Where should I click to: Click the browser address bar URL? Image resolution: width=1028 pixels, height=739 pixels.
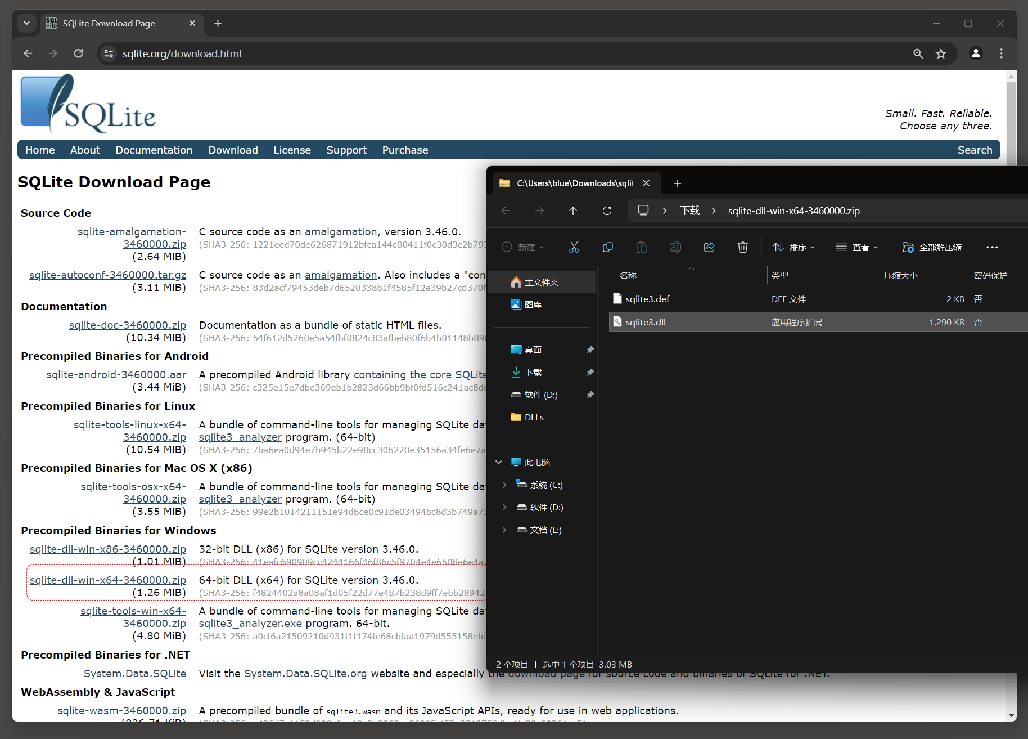182,53
